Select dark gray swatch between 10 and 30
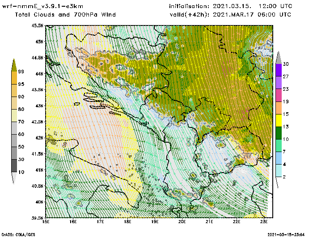Image resolution: width=313 pixels, height=237 pixels. pos(14,166)
